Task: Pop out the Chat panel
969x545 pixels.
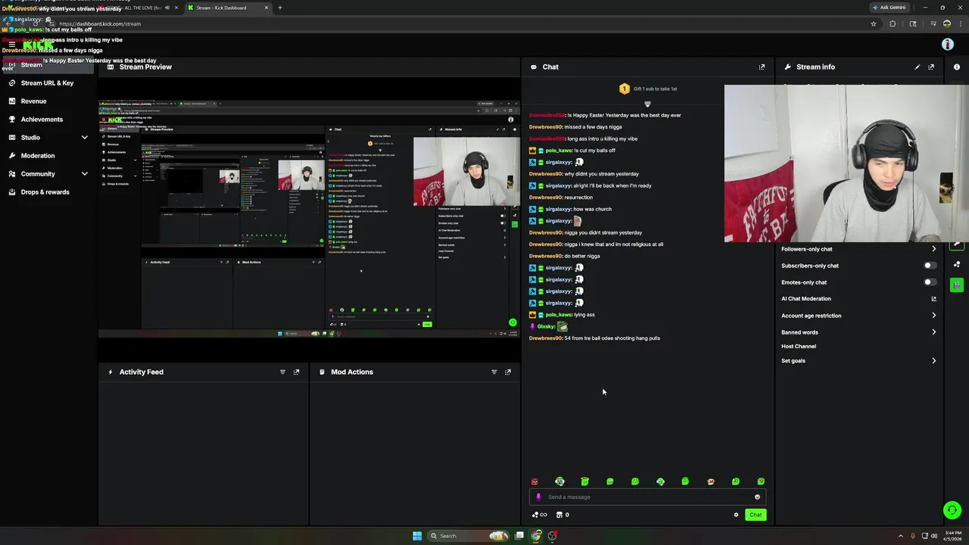Action: (762, 67)
